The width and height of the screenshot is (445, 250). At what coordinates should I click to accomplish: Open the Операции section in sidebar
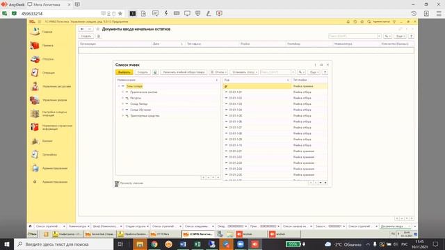pos(48,72)
